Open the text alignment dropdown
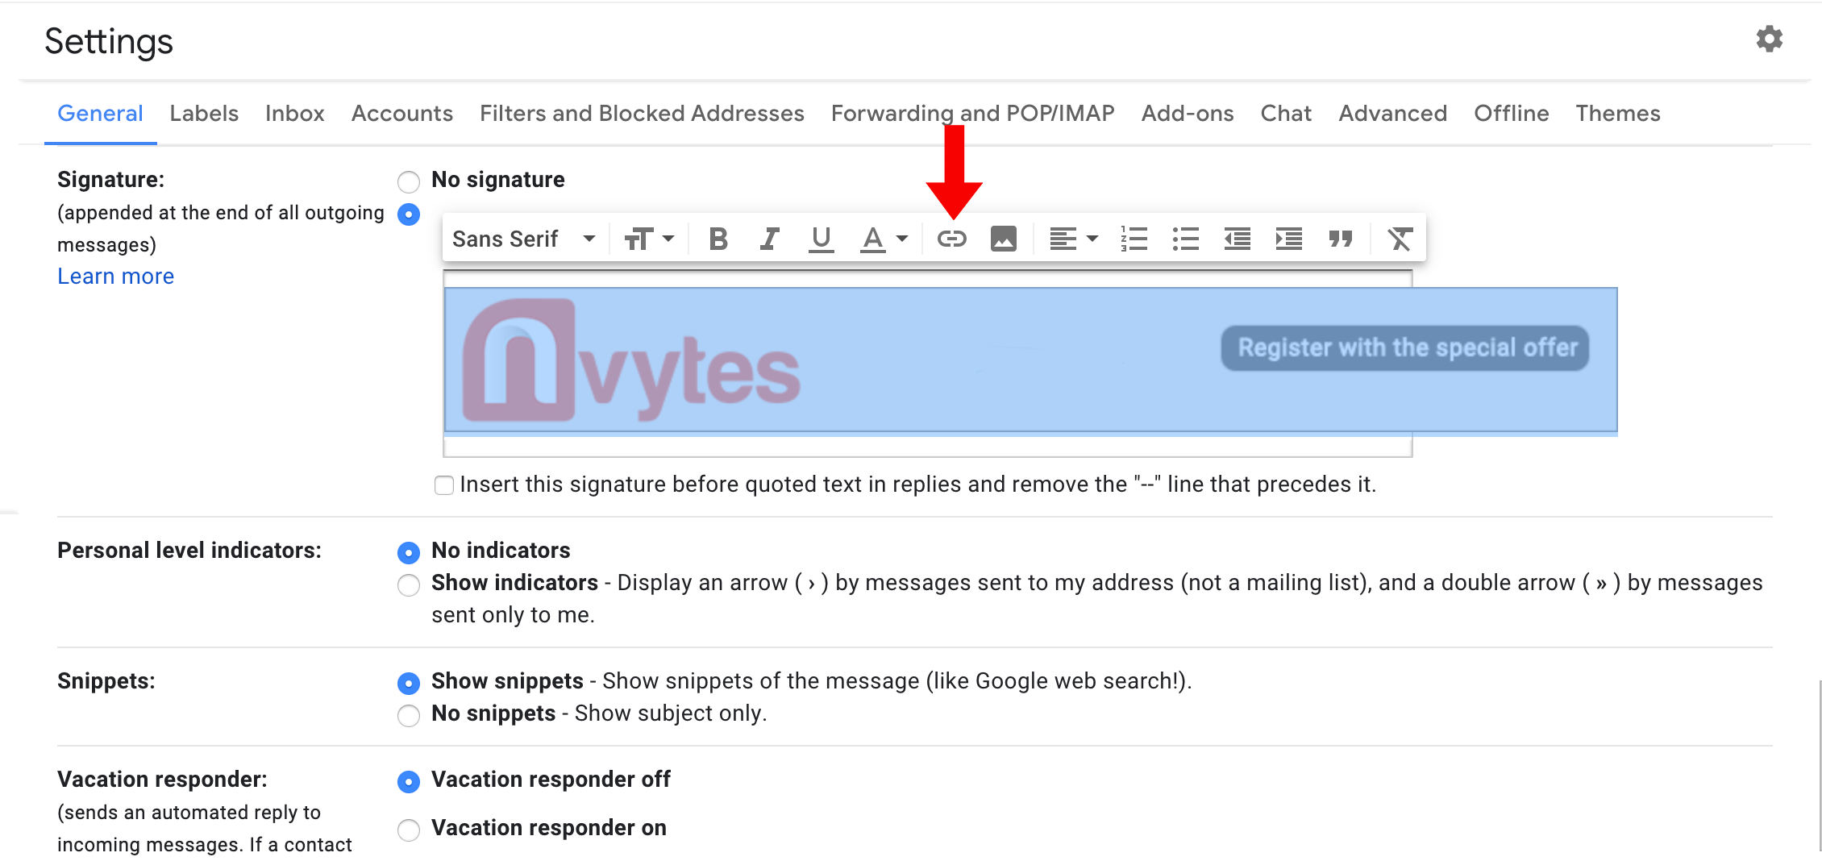This screenshot has width=1822, height=861. click(1073, 239)
